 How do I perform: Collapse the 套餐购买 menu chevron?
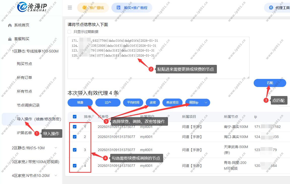pyautogui.click(x=55, y=39)
